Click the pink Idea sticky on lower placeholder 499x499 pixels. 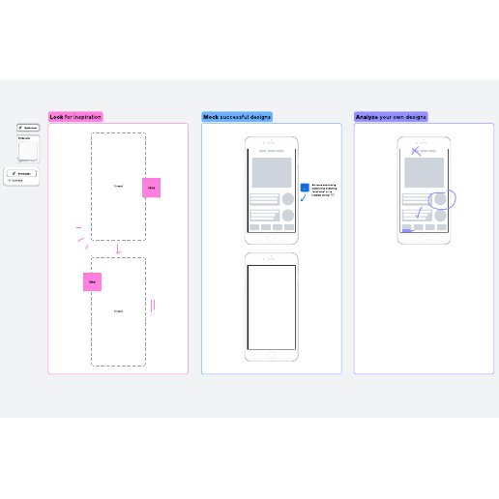(92, 281)
